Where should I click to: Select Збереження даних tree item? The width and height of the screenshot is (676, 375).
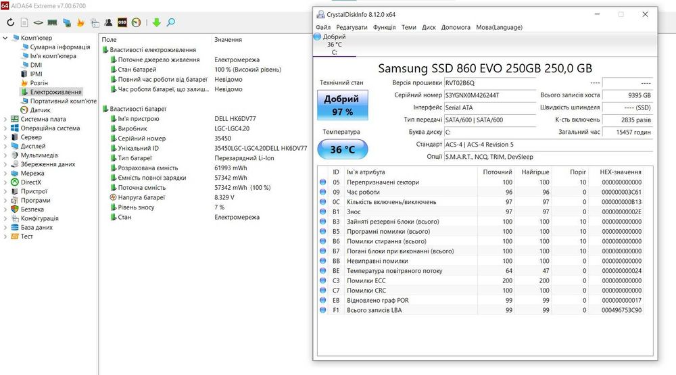(48, 164)
